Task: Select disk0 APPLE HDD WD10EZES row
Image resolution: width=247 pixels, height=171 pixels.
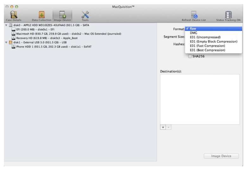Action: (80, 25)
